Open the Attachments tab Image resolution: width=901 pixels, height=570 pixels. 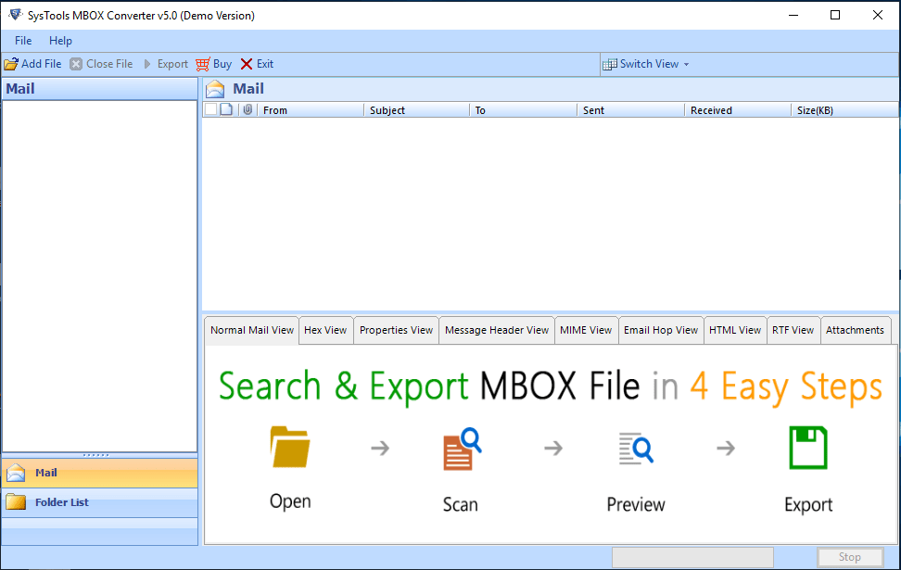click(x=855, y=330)
